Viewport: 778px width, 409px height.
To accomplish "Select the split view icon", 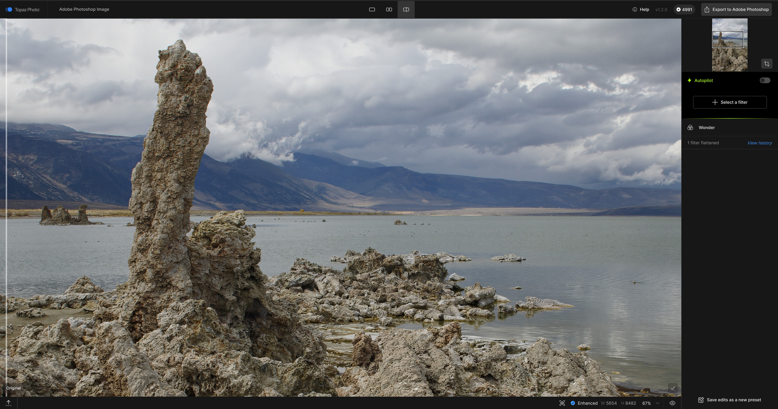I will 406,9.
